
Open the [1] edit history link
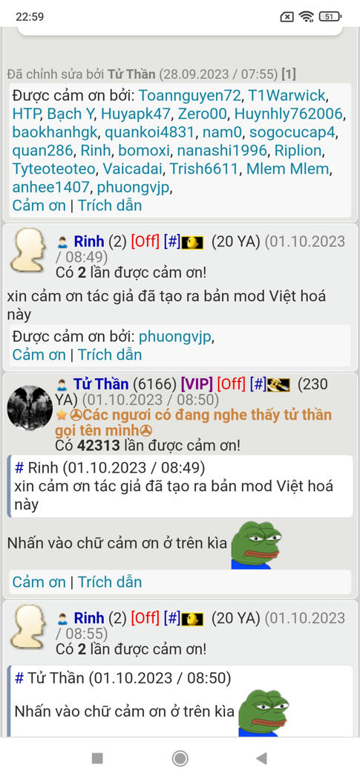click(289, 74)
